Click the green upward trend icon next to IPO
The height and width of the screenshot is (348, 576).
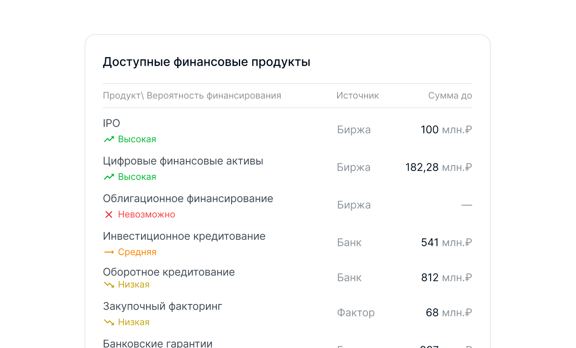click(109, 139)
